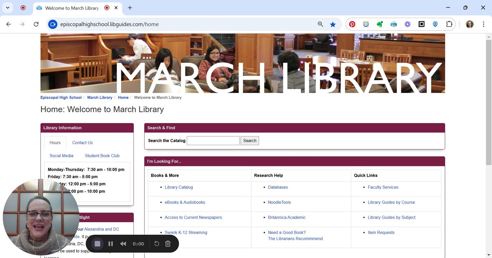
Task: Close the Welcome to March Library tab
Action: click(x=116, y=8)
